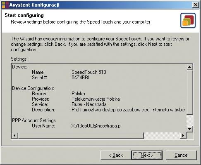Click the 'Provider:' label
Screen dimensions: 201x165
point(41,99)
